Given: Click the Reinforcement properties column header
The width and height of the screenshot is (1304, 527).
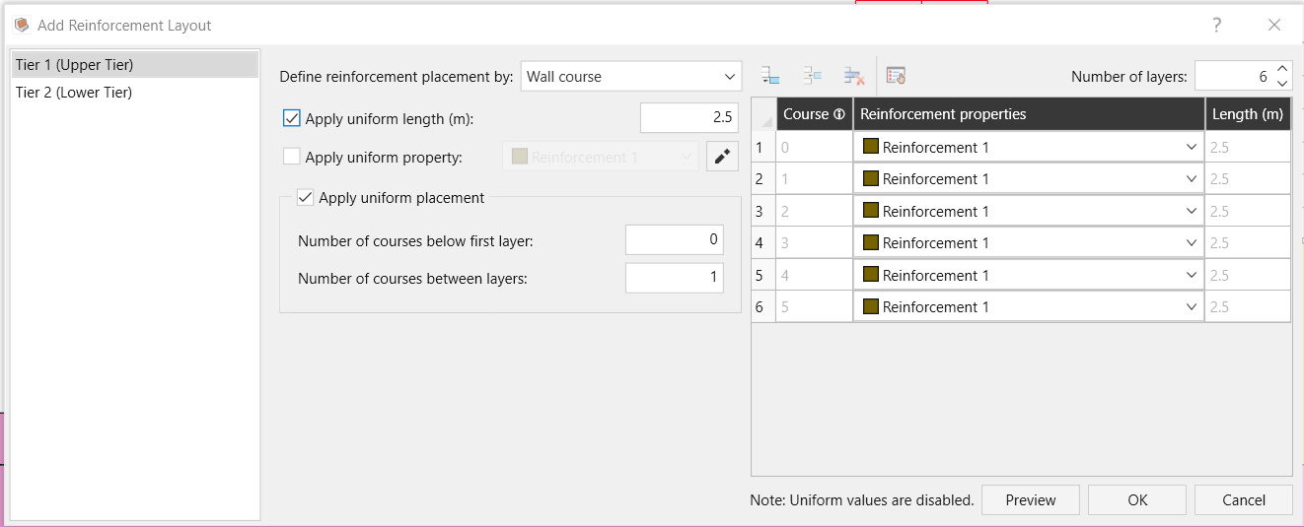Looking at the screenshot, I should 1029,114.
